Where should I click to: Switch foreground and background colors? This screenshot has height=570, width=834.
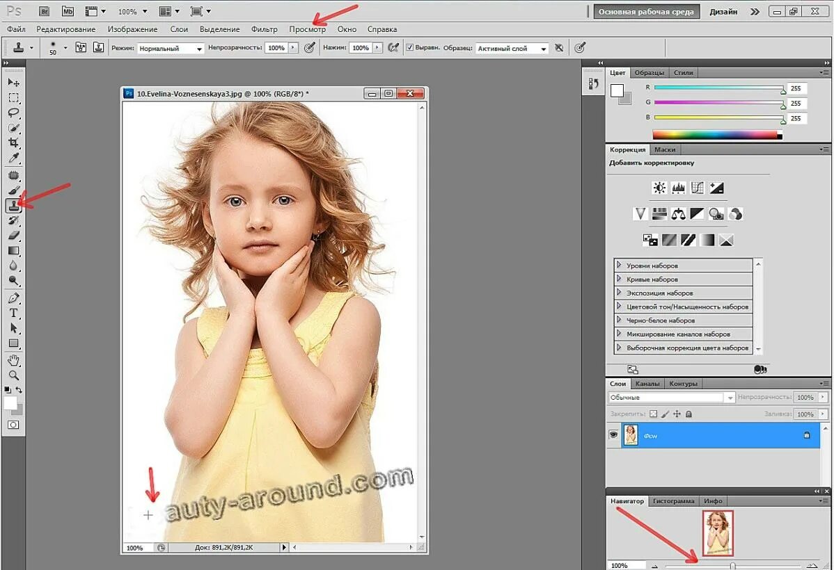[19, 390]
